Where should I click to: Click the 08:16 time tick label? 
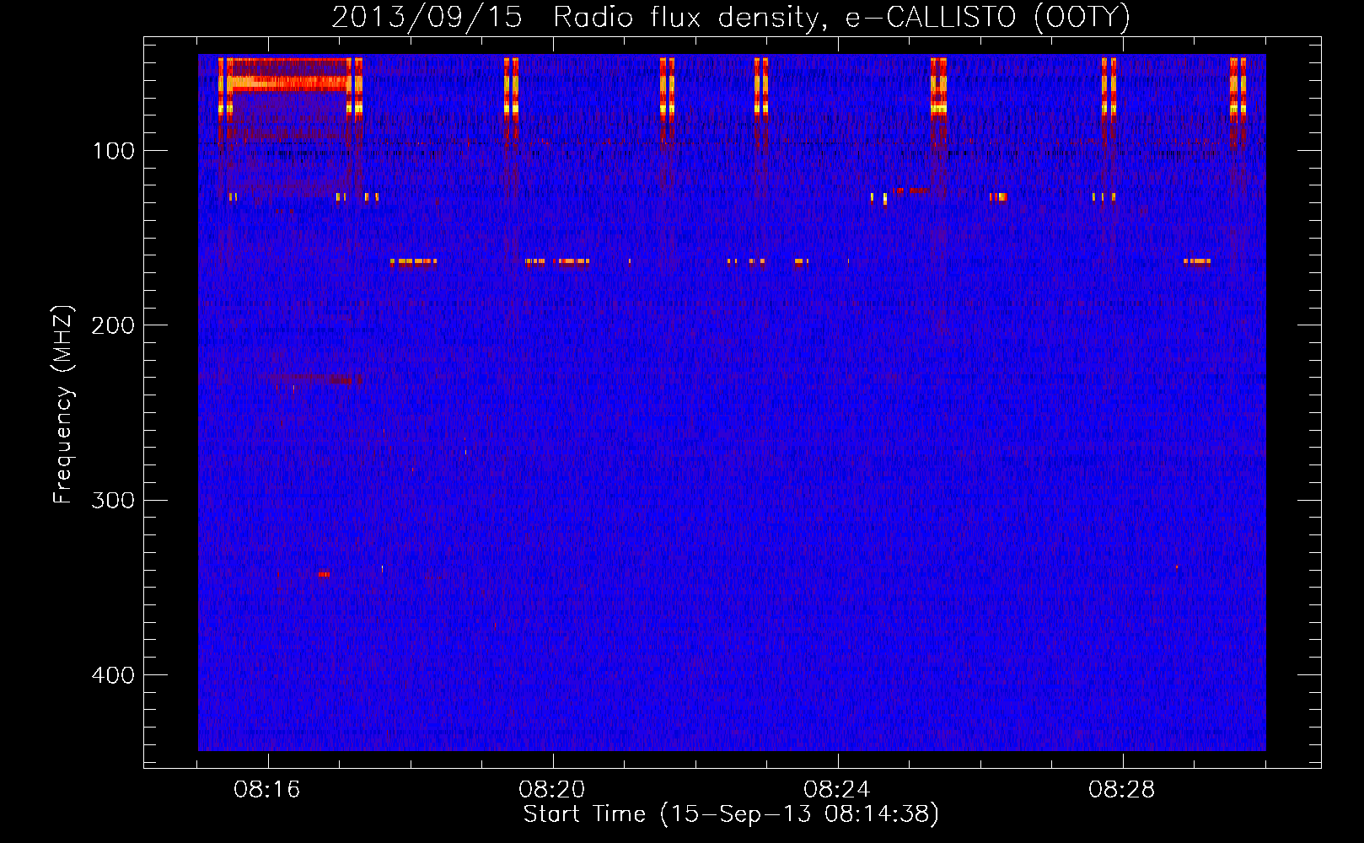click(267, 790)
